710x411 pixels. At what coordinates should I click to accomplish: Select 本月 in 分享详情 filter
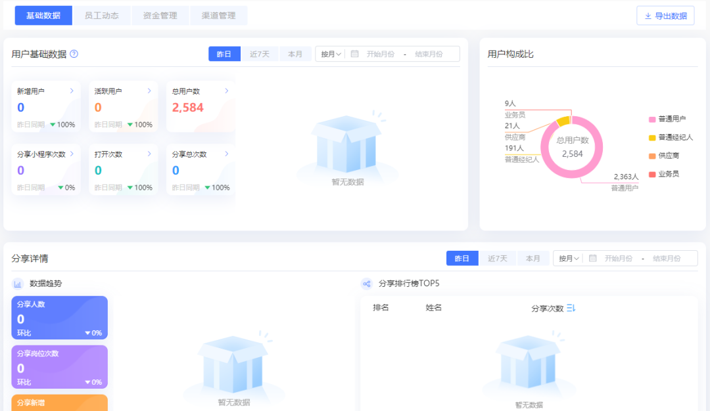click(533, 258)
